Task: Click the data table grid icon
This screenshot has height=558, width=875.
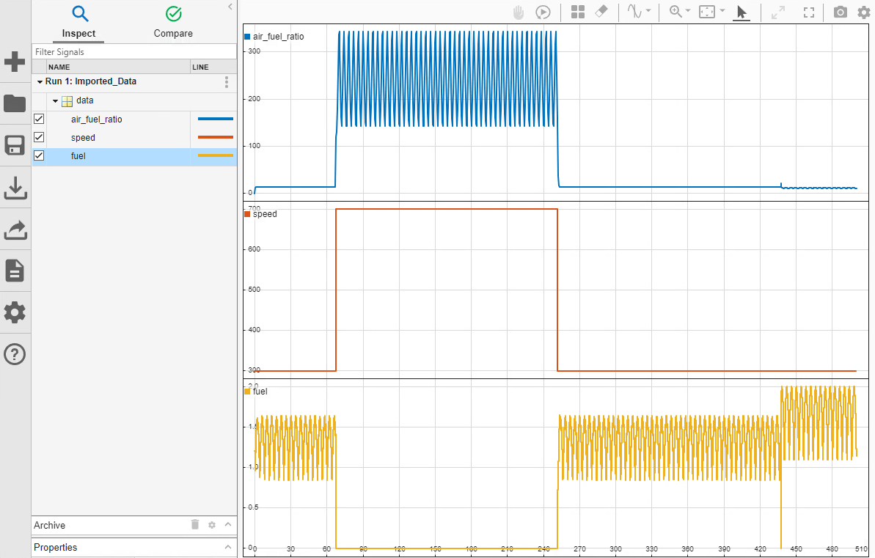Action: tap(67, 101)
